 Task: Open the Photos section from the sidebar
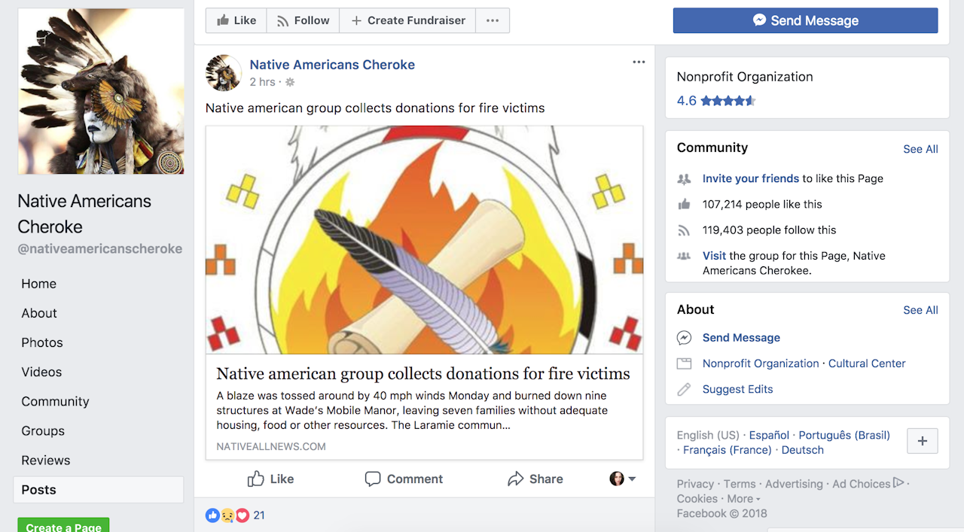41,342
